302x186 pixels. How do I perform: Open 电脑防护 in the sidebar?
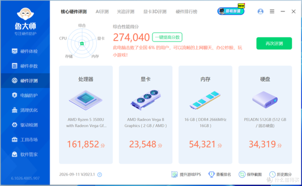click(x=25, y=95)
